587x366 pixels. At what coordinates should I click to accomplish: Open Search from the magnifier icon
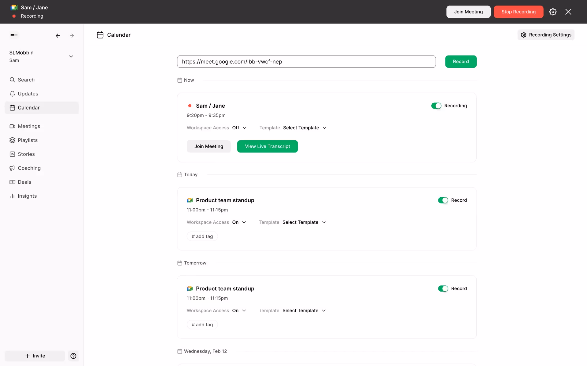pos(12,80)
